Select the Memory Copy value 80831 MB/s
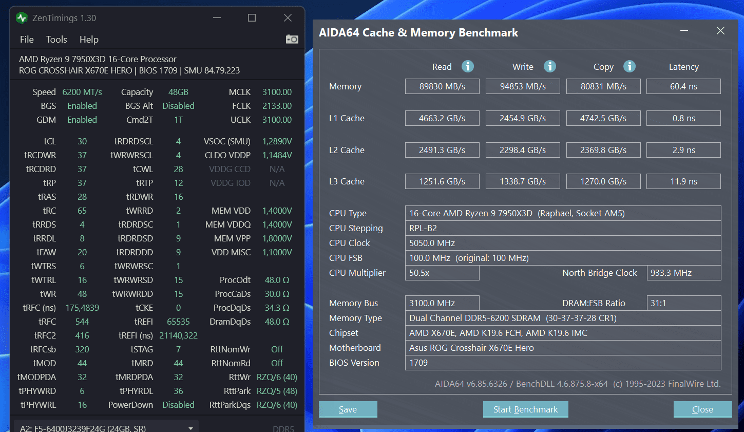744x432 pixels. 603,86
